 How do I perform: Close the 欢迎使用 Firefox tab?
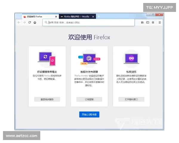(56, 17)
